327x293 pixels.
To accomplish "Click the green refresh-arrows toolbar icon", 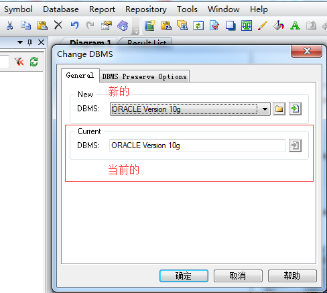I will tap(198, 25).
